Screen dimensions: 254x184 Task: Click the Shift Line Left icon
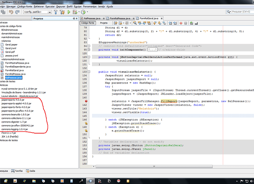tap(170, 23)
